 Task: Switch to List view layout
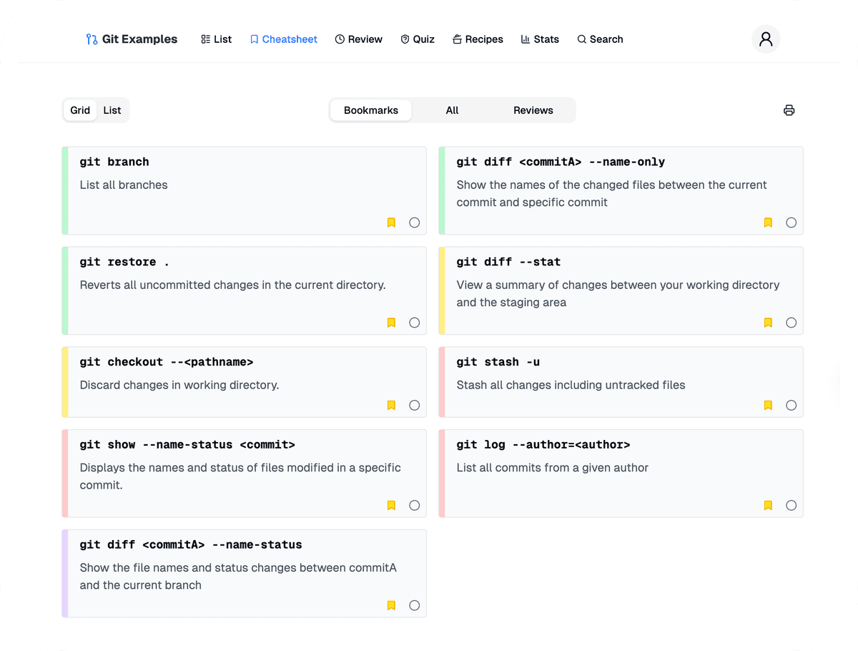[x=112, y=110]
